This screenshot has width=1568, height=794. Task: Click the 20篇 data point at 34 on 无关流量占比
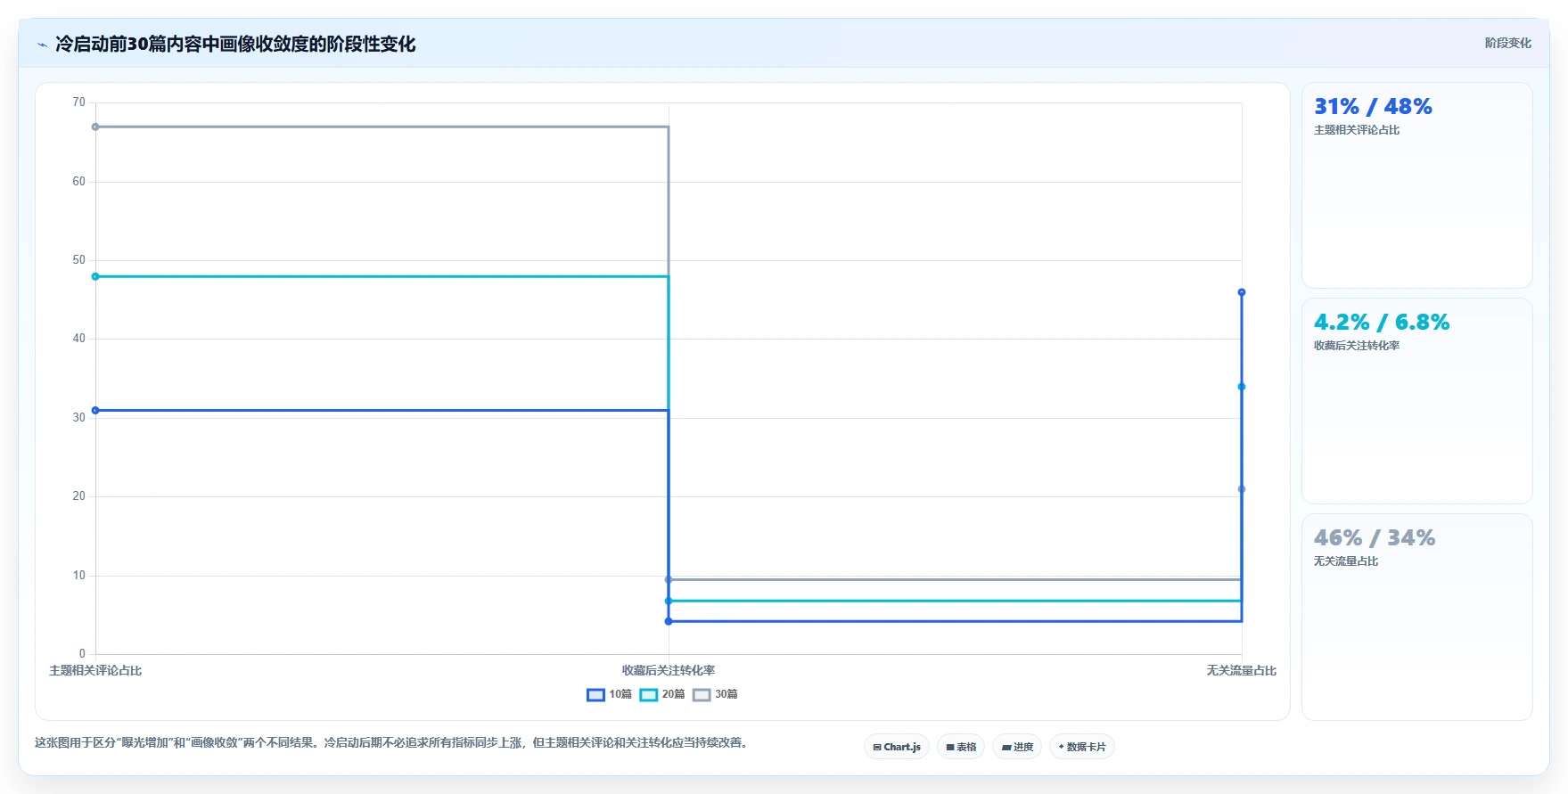coord(1241,387)
